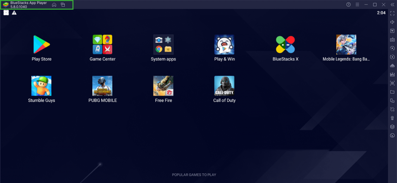Launch Game Center
The width and height of the screenshot is (397, 183).
click(102, 45)
